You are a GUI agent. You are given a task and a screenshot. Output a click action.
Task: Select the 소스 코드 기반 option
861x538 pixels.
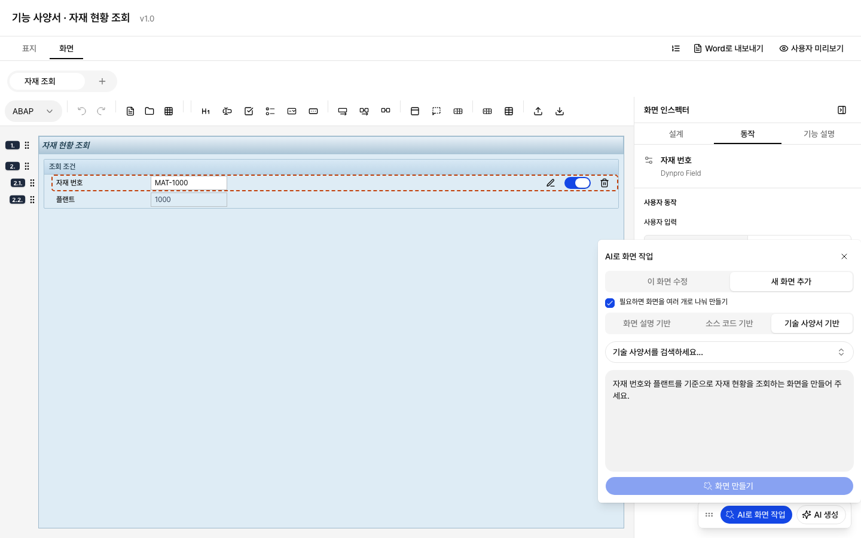(x=729, y=323)
